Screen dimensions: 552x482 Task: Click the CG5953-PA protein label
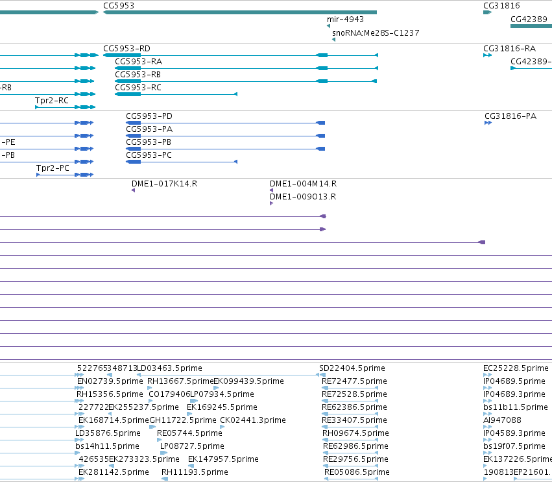pos(149,129)
